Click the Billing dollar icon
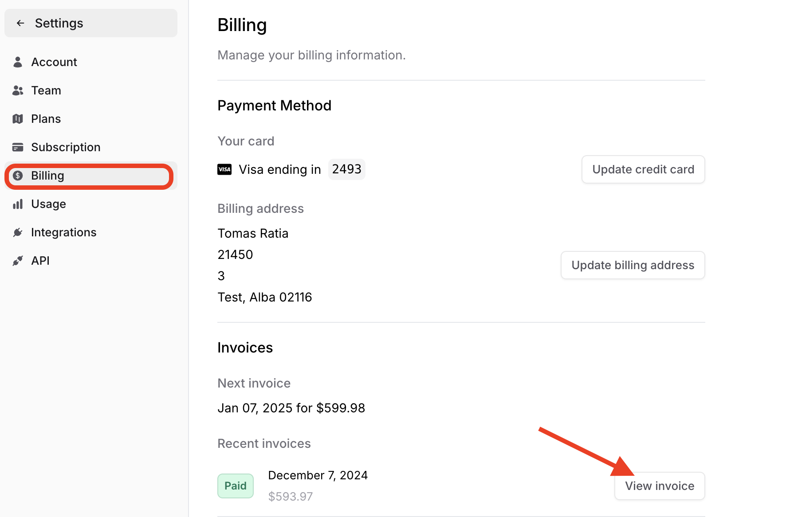This screenshot has height=517, width=786. click(x=18, y=176)
